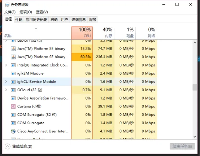Click 9.1 MB memory cell of GCloud

tap(104, 90)
